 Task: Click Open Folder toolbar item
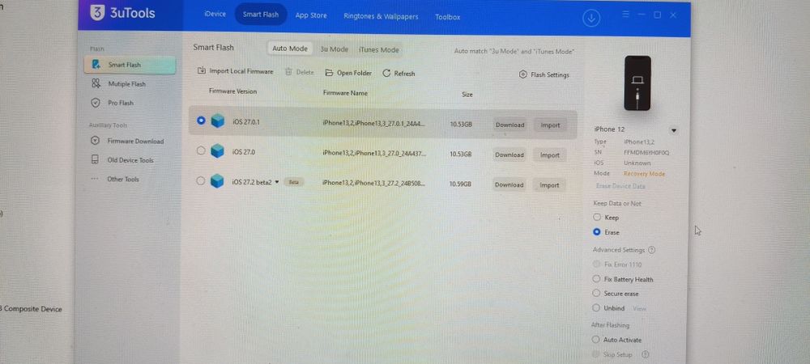tap(348, 74)
